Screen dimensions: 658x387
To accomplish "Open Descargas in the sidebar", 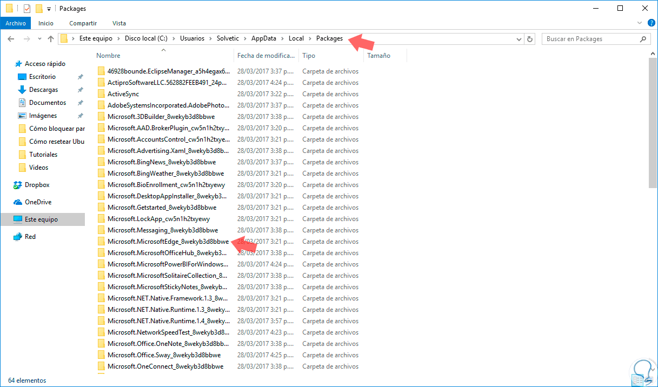I will coord(43,90).
